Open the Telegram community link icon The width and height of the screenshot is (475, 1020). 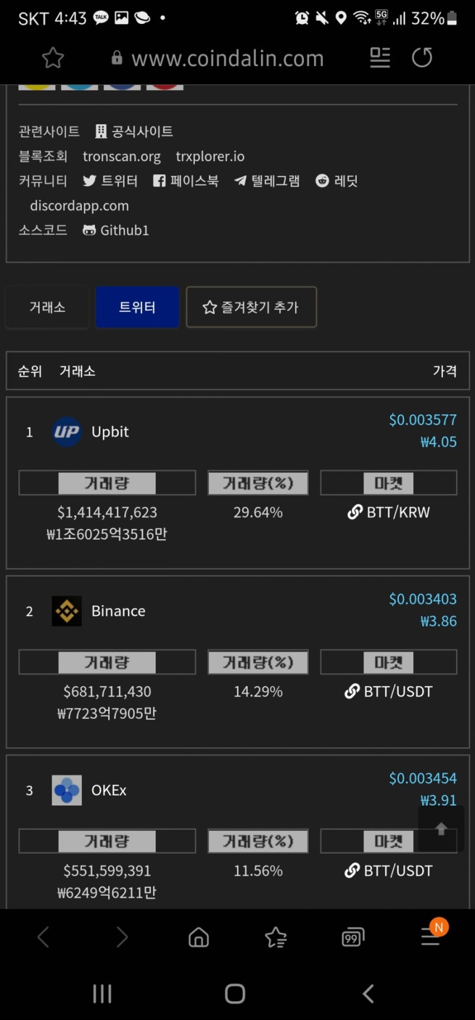(x=240, y=181)
